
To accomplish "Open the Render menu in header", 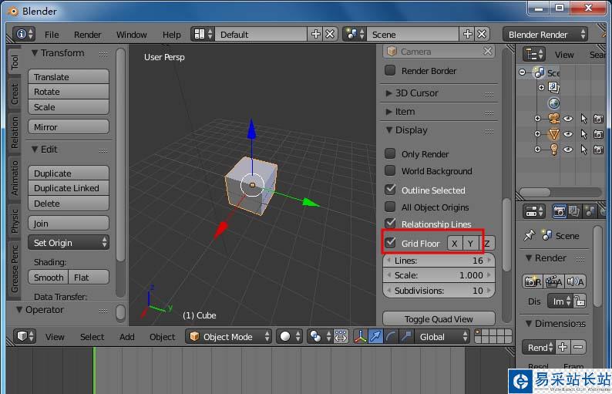I will pyautogui.click(x=87, y=35).
